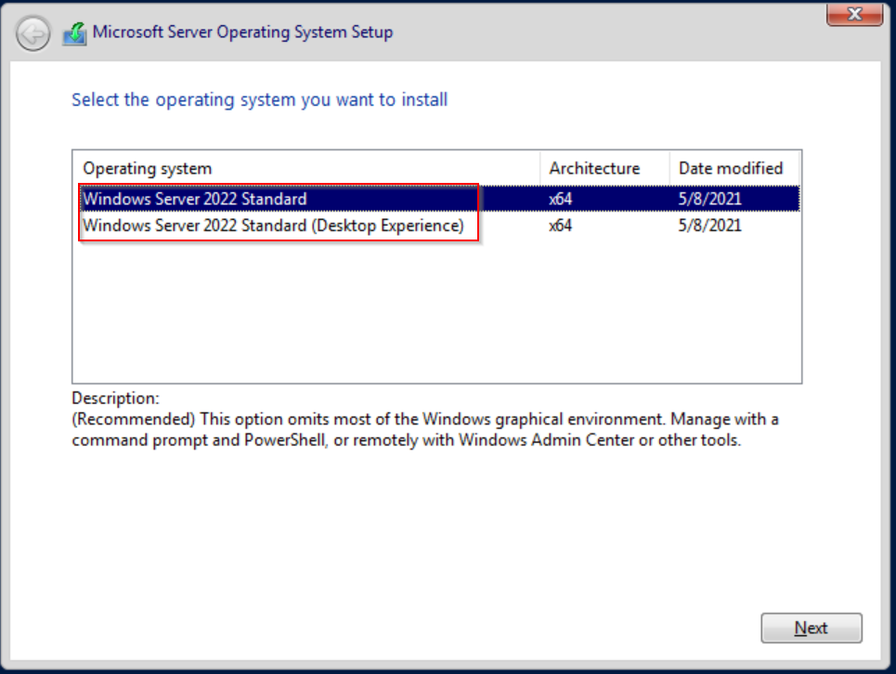896x674 pixels.
Task: Click divider between Architecture and Date modified
Action: (x=669, y=168)
